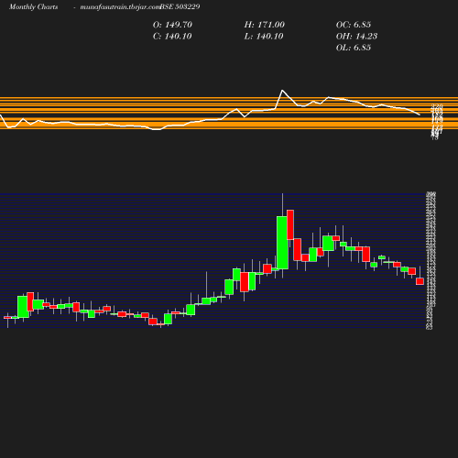Viewport: 458px width, 458px height.
Task: Select the 'O: 149.70' open value
Action: (x=172, y=25)
